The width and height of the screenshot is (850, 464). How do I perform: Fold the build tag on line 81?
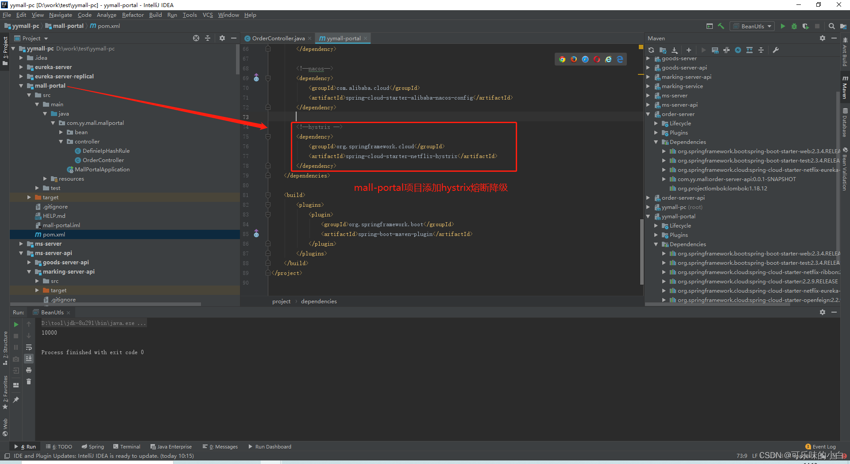click(268, 195)
